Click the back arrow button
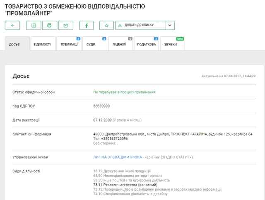The width and height of the screenshot is (265, 200). tap(12, 25)
